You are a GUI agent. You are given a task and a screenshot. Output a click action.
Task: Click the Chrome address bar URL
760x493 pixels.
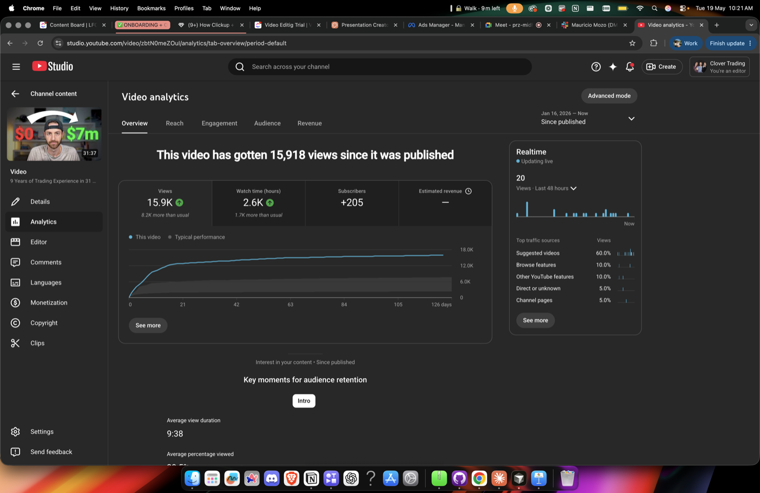(176, 43)
